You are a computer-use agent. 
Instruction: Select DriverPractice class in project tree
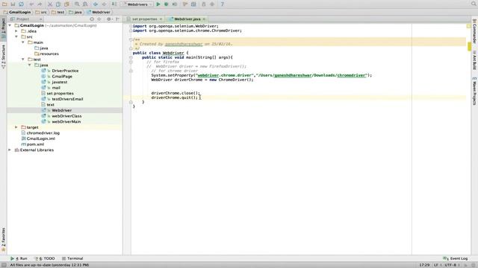coord(65,71)
